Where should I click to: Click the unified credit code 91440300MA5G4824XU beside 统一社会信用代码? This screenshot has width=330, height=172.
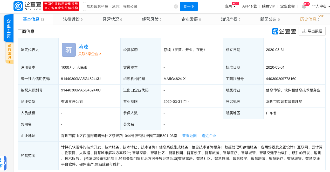(x=81, y=79)
